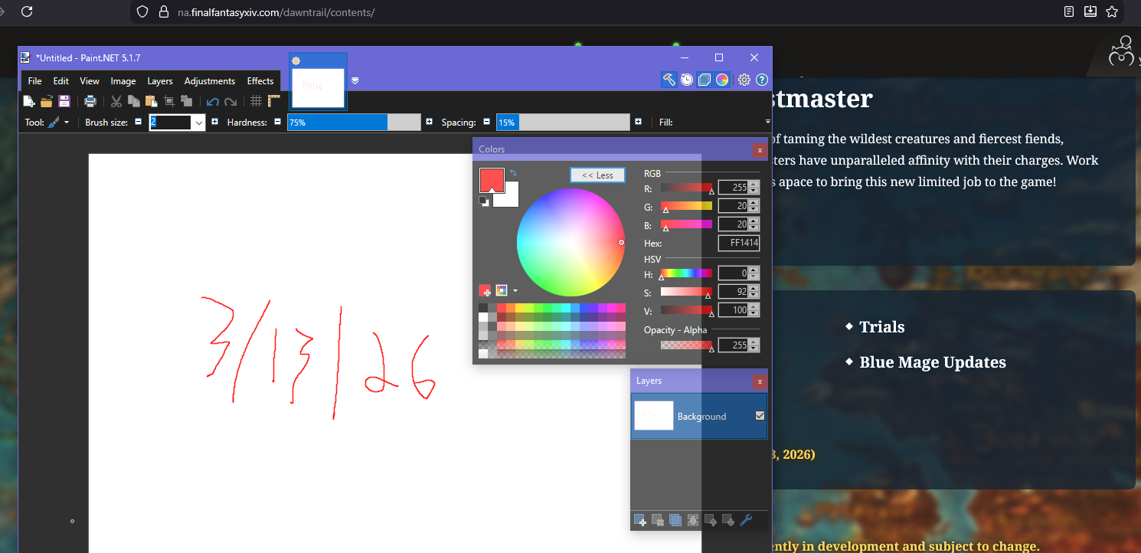Screen dimensions: 1141x553
Task: Open the Edit menu
Action: (61, 81)
